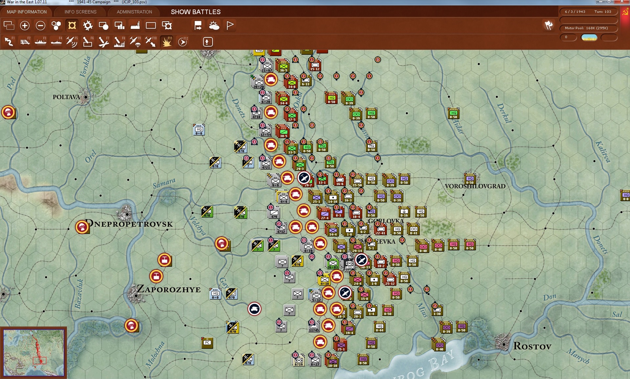This screenshot has height=379, width=630.
Task: Click the minimap in bottom-left corner
Action: pyautogui.click(x=34, y=353)
